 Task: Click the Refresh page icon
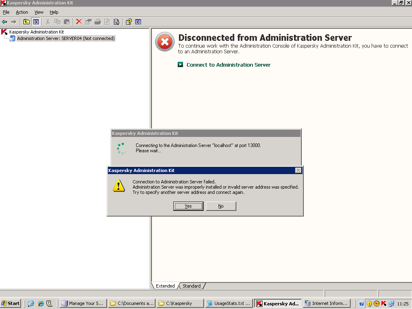(x=107, y=22)
